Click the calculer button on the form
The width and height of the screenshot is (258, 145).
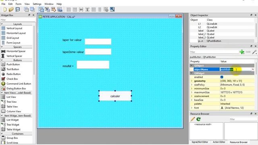(x=115, y=96)
